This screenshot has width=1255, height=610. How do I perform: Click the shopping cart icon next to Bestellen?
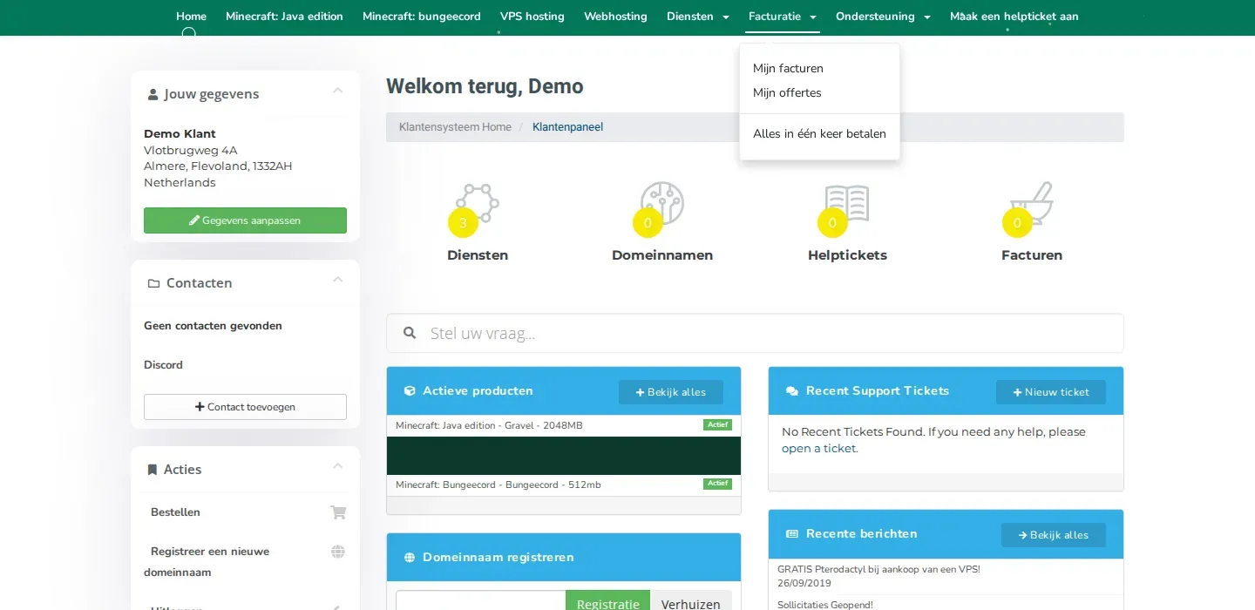[x=338, y=512]
